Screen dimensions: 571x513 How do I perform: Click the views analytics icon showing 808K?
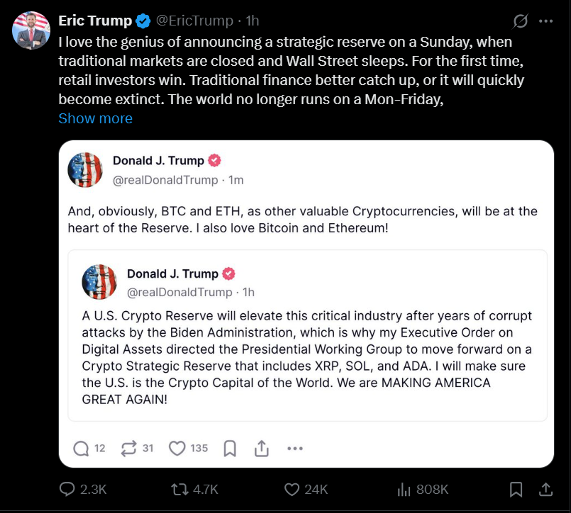click(404, 489)
